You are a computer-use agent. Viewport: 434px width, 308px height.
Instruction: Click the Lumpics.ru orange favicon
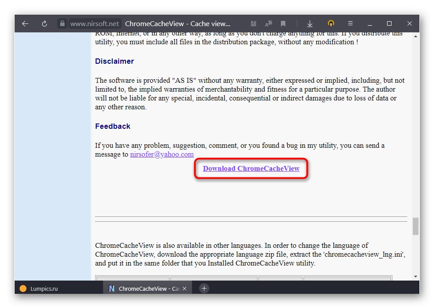click(x=23, y=289)
